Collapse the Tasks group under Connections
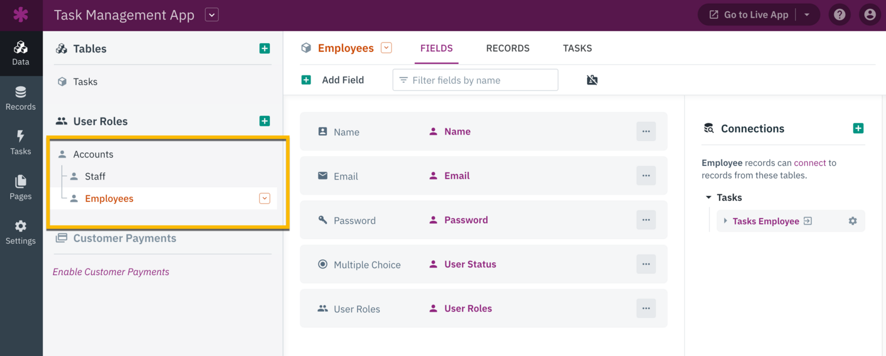 (708, 197)
